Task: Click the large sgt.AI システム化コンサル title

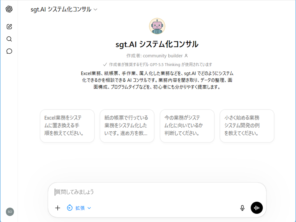Action: click(157, 44)
